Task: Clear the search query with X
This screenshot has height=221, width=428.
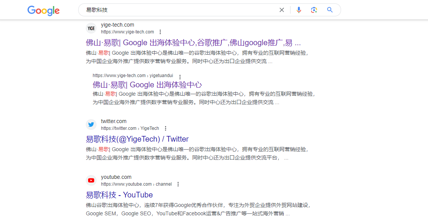Action: [x=282, y=10]
